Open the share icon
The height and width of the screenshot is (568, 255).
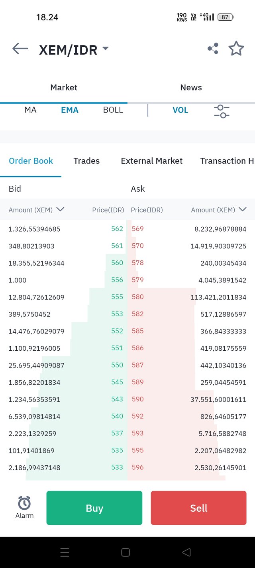tap(213, 49)
